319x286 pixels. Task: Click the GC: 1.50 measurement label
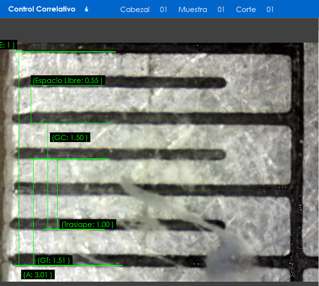pyautogui.click(x=70, y=138)
